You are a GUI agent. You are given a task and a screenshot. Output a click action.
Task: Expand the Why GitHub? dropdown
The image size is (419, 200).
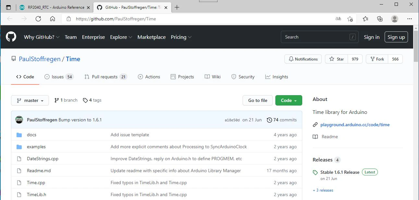pos(42,37)
